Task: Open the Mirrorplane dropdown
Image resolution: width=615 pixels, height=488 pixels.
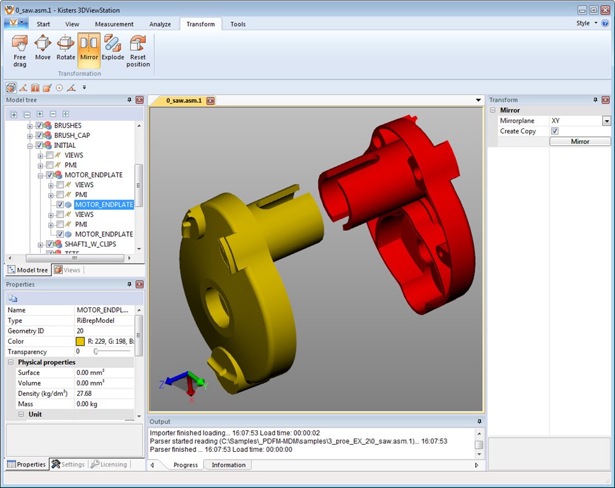Action: pos(606,121)
